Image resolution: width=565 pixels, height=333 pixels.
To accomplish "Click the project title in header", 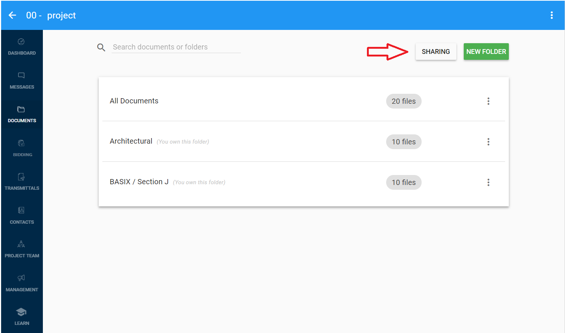I will pyautogui.click(x=51, y=15).
